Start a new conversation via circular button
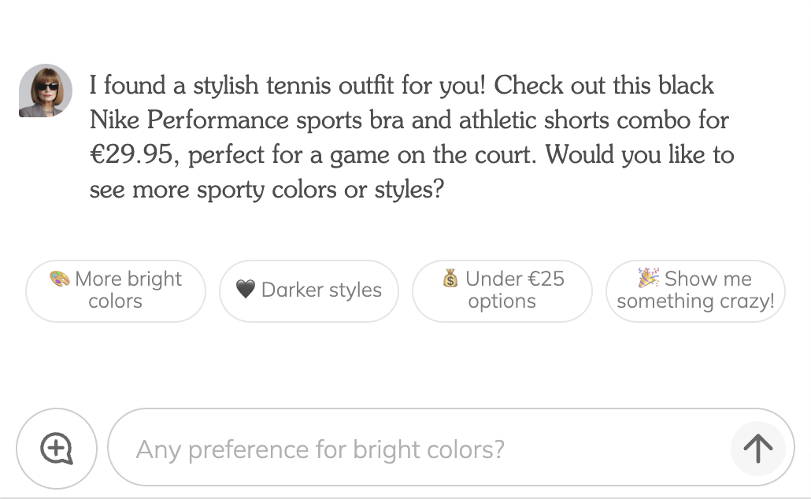 57,449
